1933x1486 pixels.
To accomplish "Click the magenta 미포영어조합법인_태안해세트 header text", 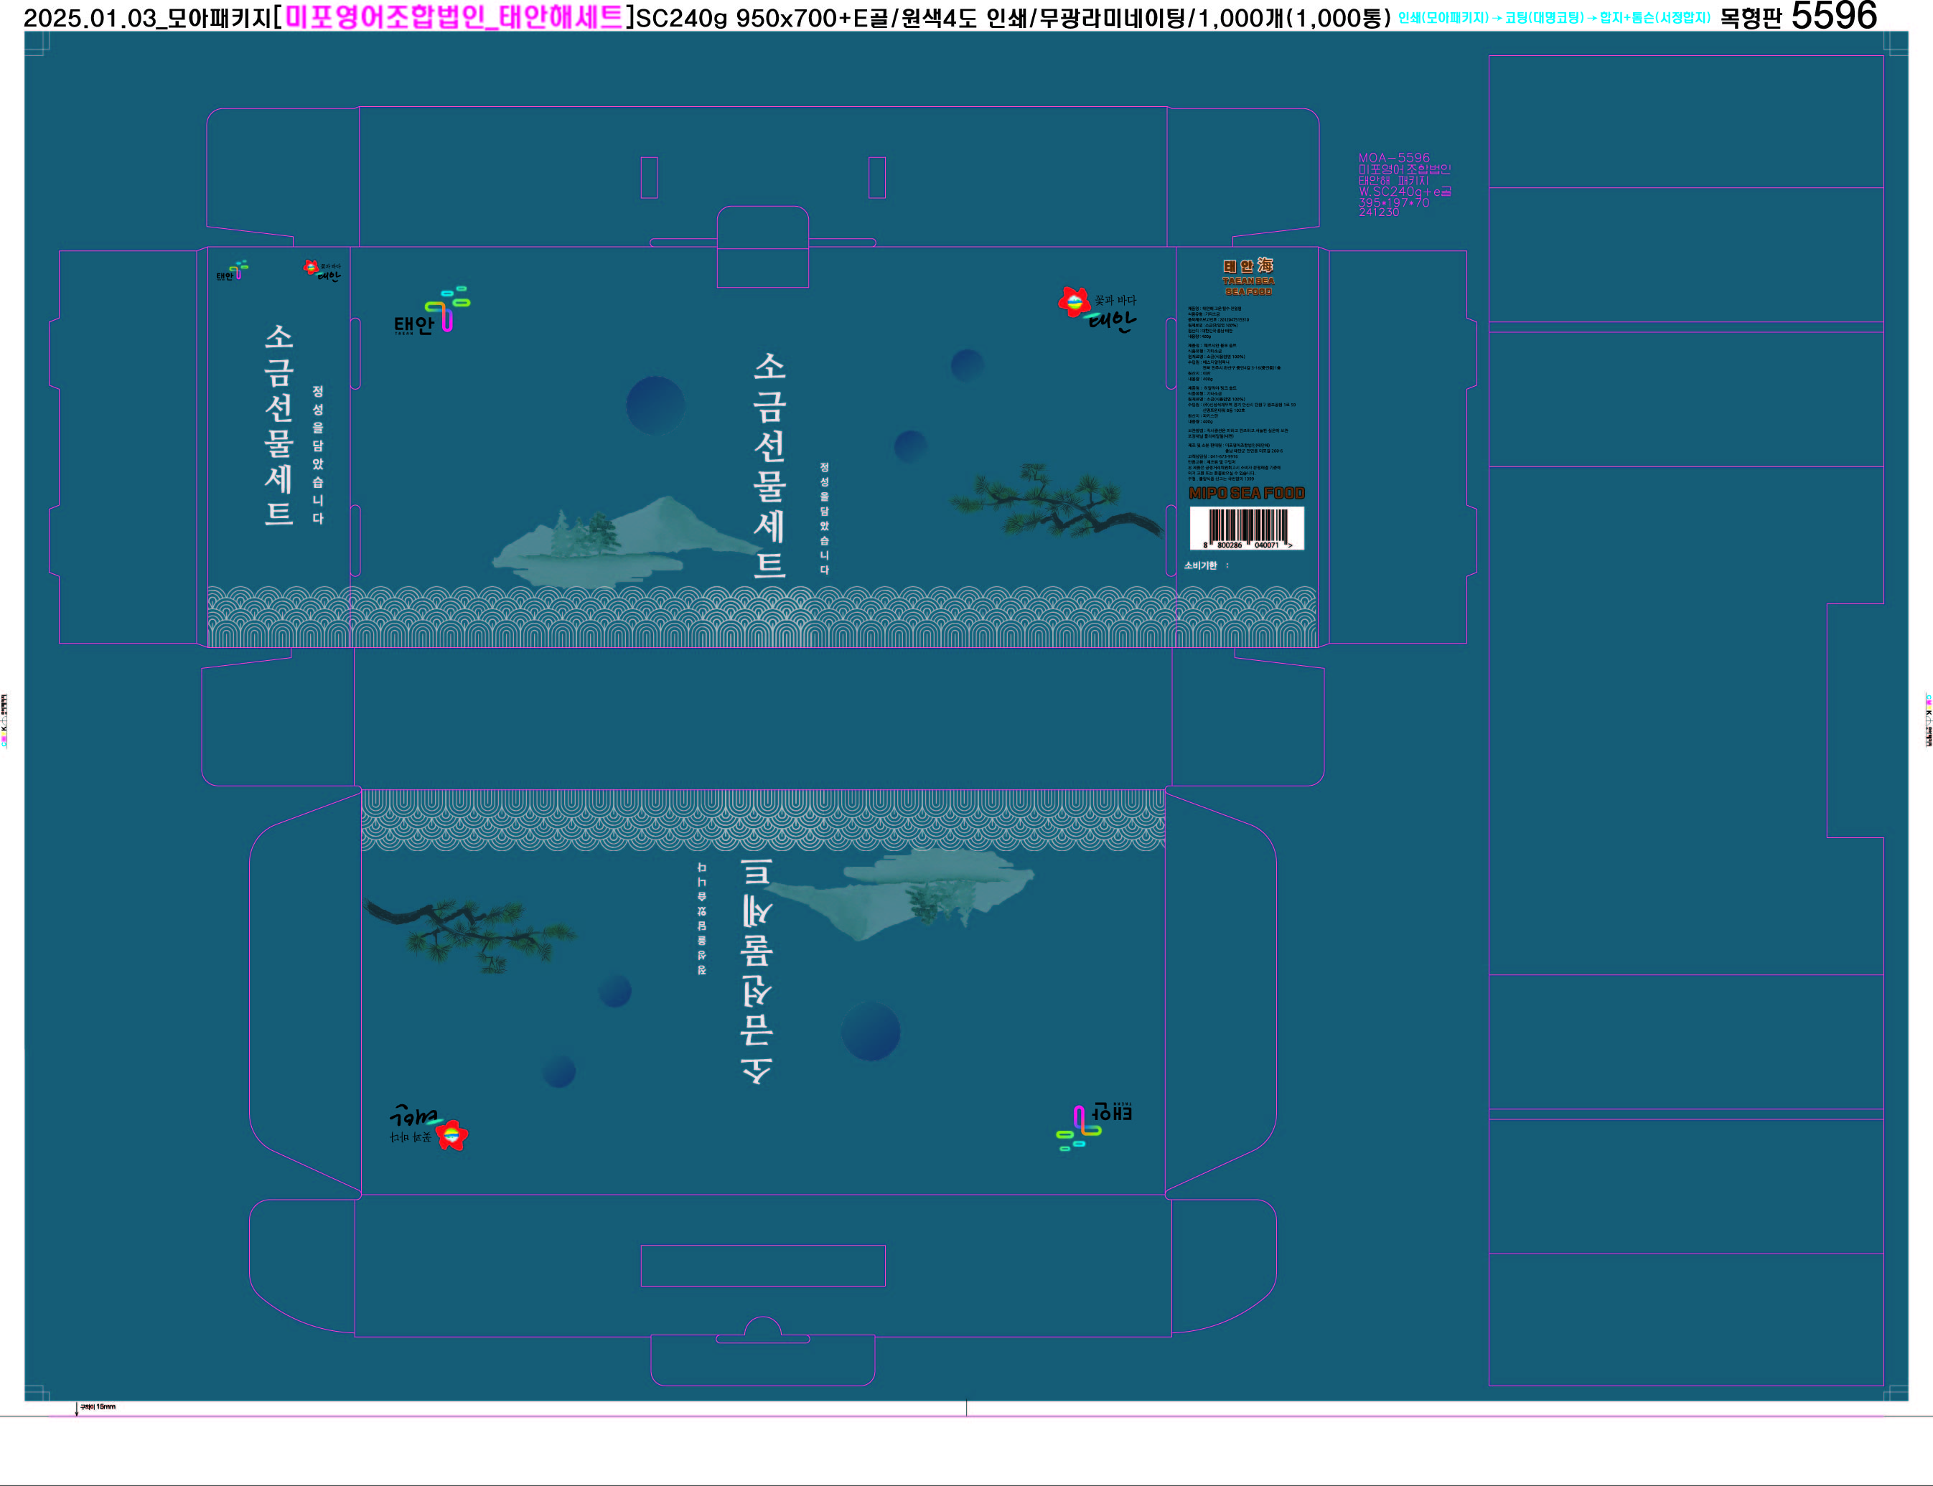I will pos(454,17).
